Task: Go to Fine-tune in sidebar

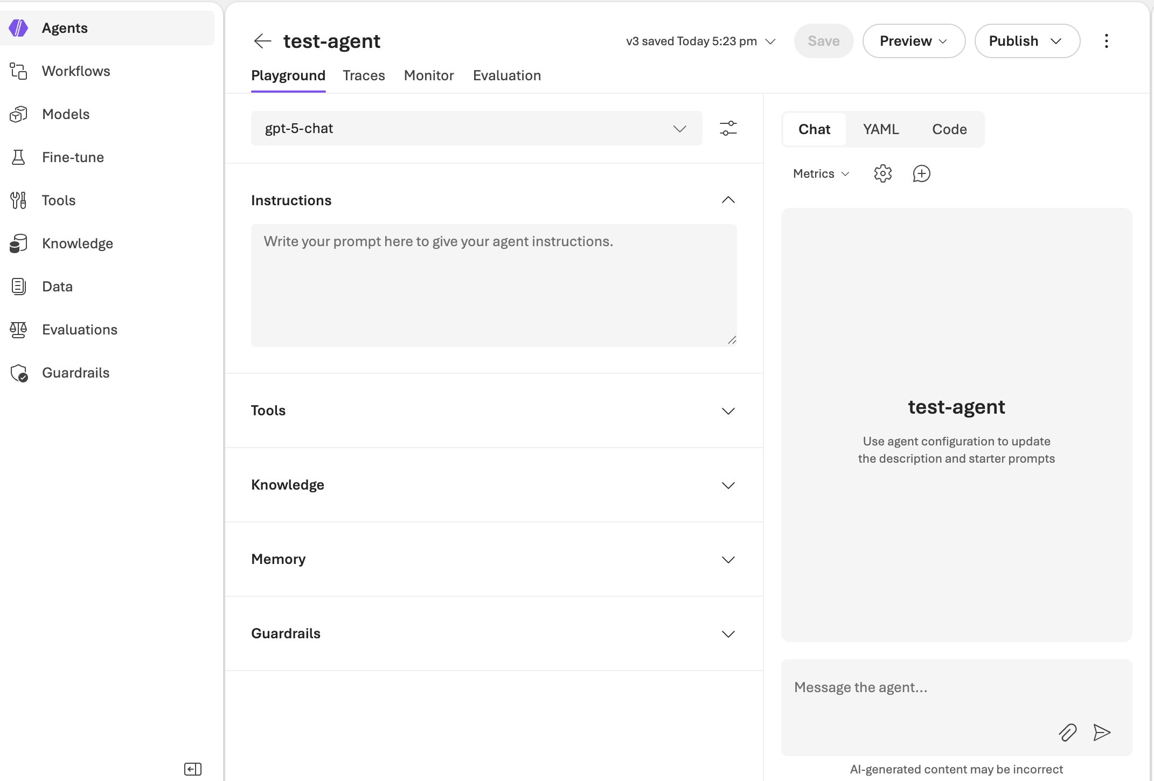Action: 73,157
